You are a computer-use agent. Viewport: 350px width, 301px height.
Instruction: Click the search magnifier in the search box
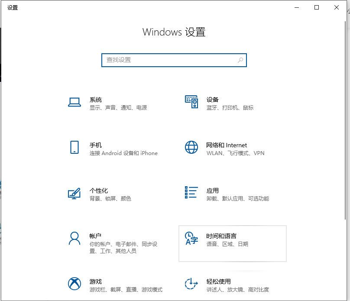(x=240, y=60)
